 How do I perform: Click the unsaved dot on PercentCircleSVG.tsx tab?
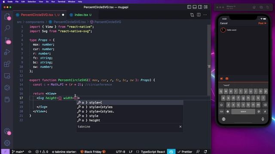tap(63, 15)
